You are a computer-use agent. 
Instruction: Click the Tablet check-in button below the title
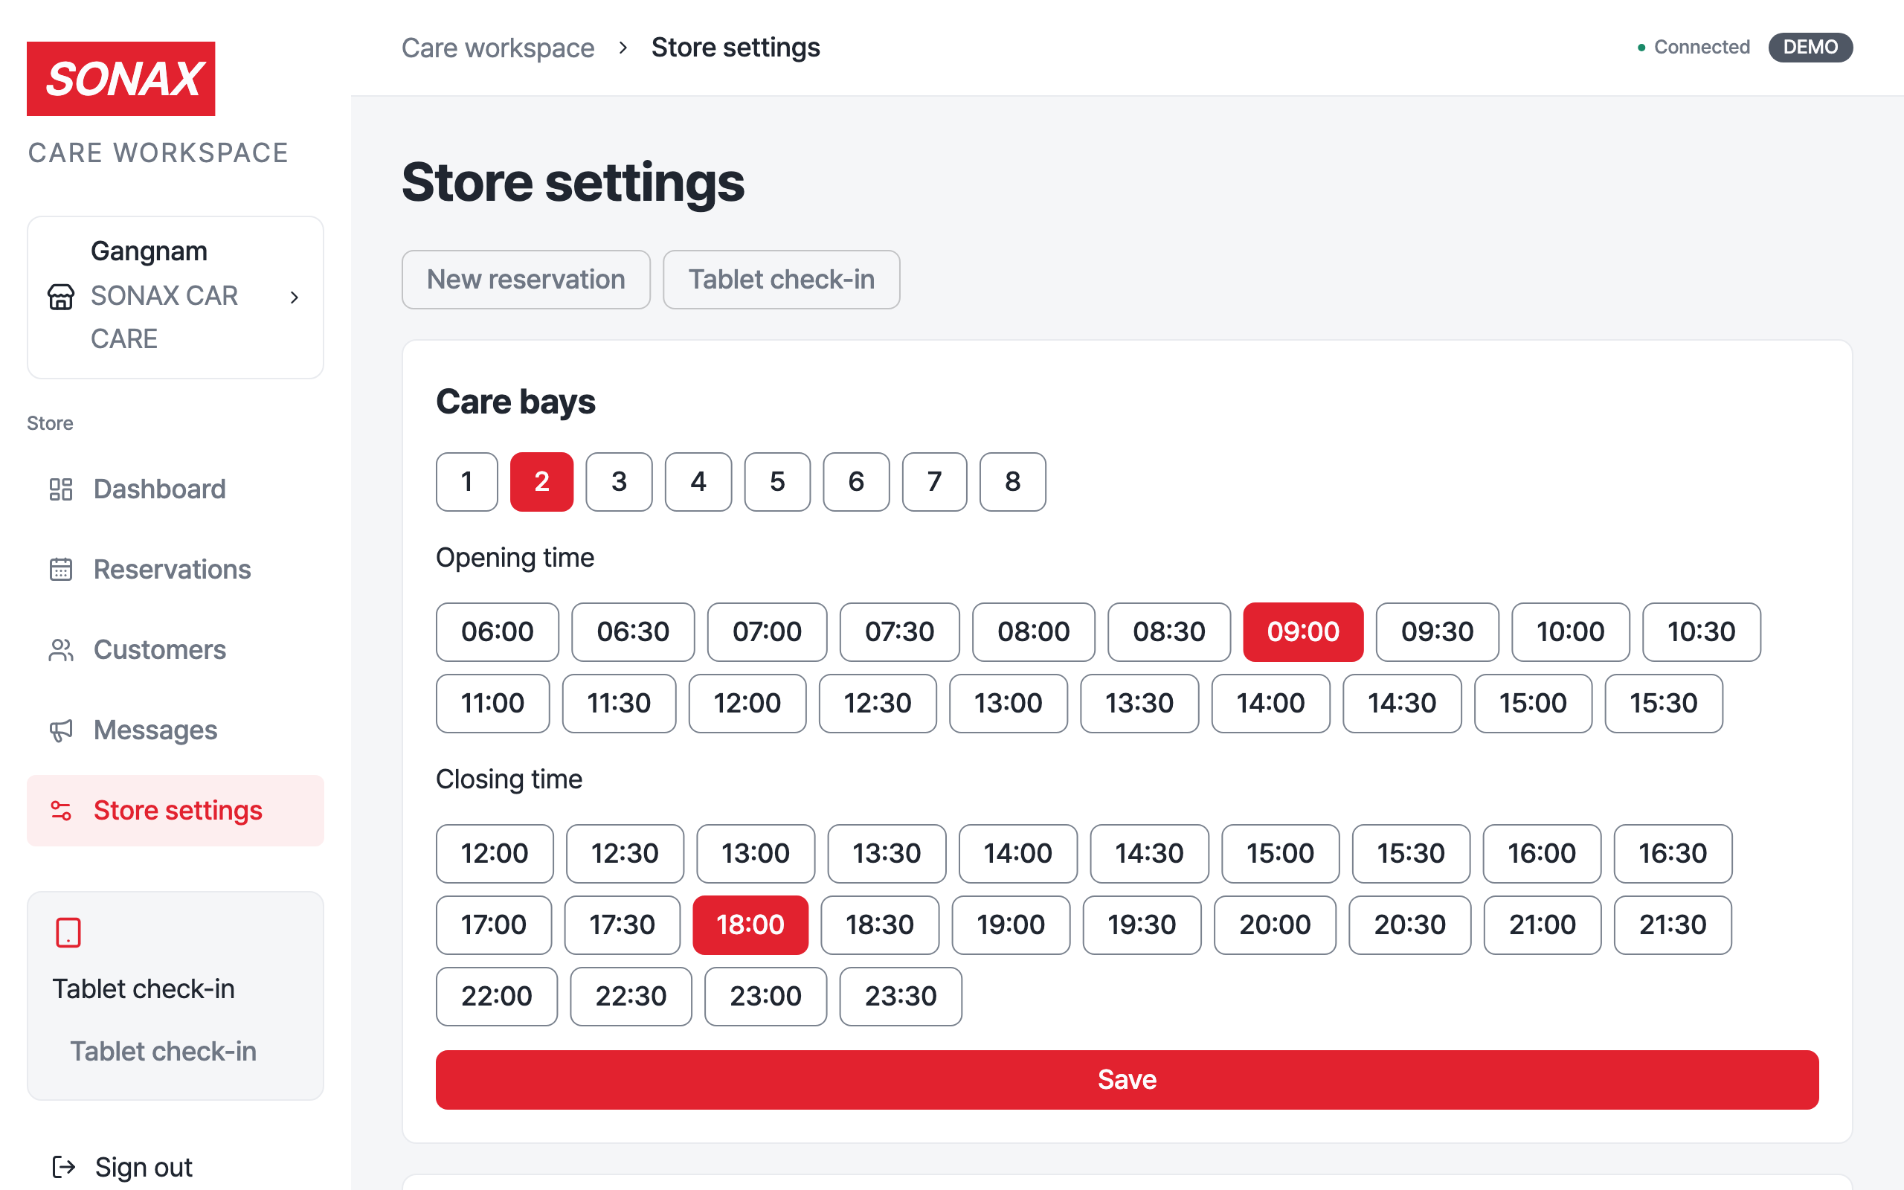tap(781, 280)
